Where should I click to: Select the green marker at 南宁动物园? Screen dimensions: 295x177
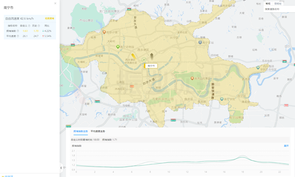(x=118, y=47)
